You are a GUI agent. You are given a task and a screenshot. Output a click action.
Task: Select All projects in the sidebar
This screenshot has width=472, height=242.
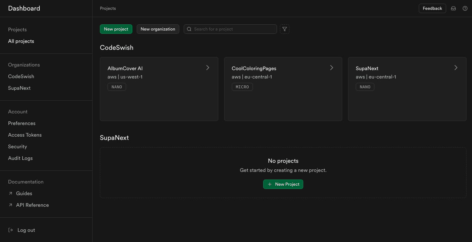(x=21, y=41)
